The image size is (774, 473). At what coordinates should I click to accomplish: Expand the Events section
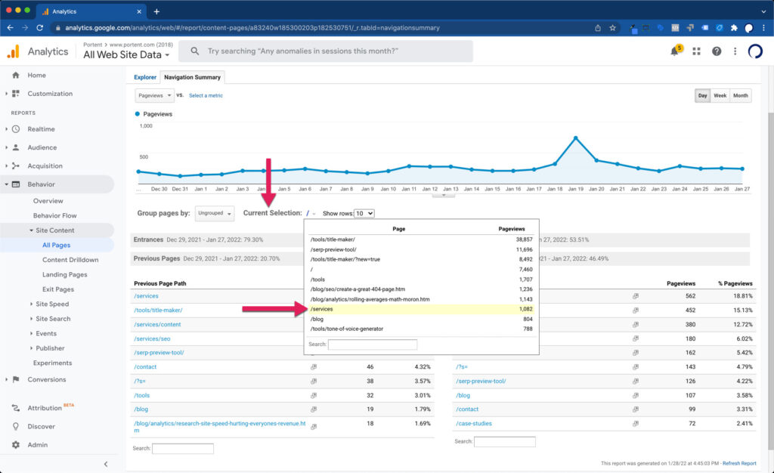[31, 333]
